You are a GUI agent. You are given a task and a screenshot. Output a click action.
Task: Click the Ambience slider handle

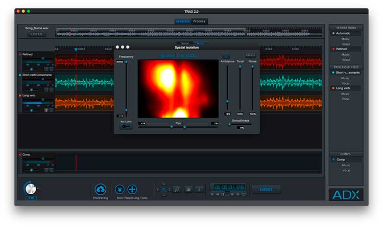(x=227, y=101)
